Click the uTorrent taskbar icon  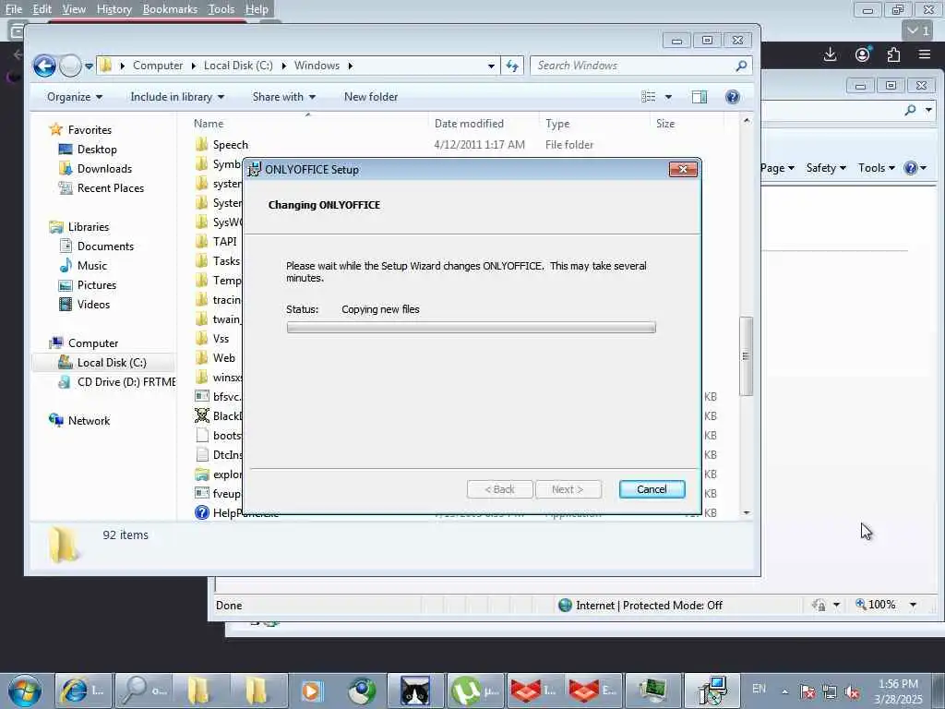475,691
